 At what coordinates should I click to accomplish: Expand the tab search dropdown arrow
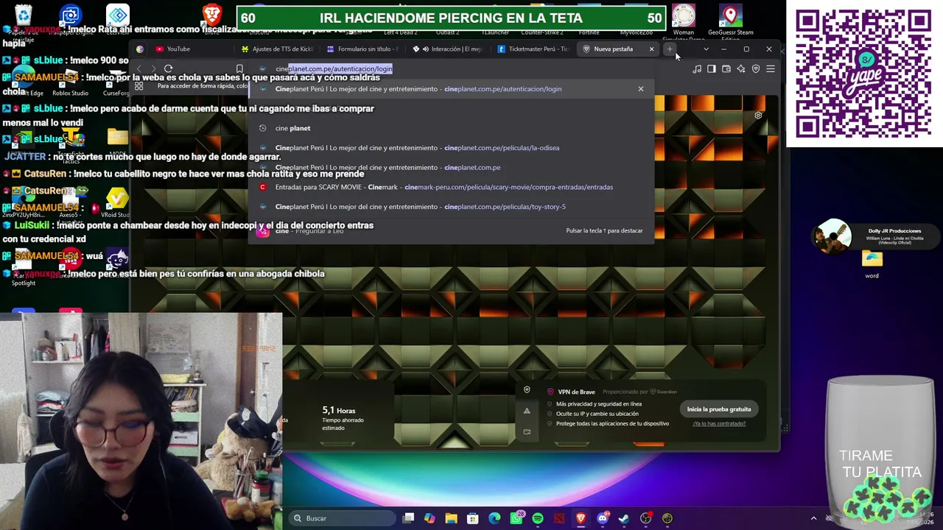pos(706,49)
